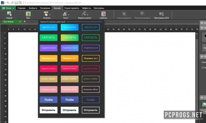Click the Сгруппировать (Group) icon
This screenshot has height=123, width=206.
point(124,14)
